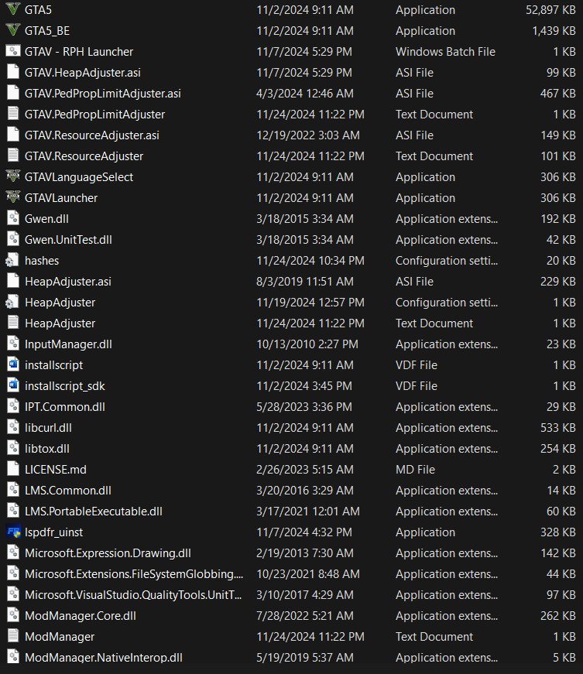
Task: Click the LMS.Common.dll file icon
Action: [13, 491]
